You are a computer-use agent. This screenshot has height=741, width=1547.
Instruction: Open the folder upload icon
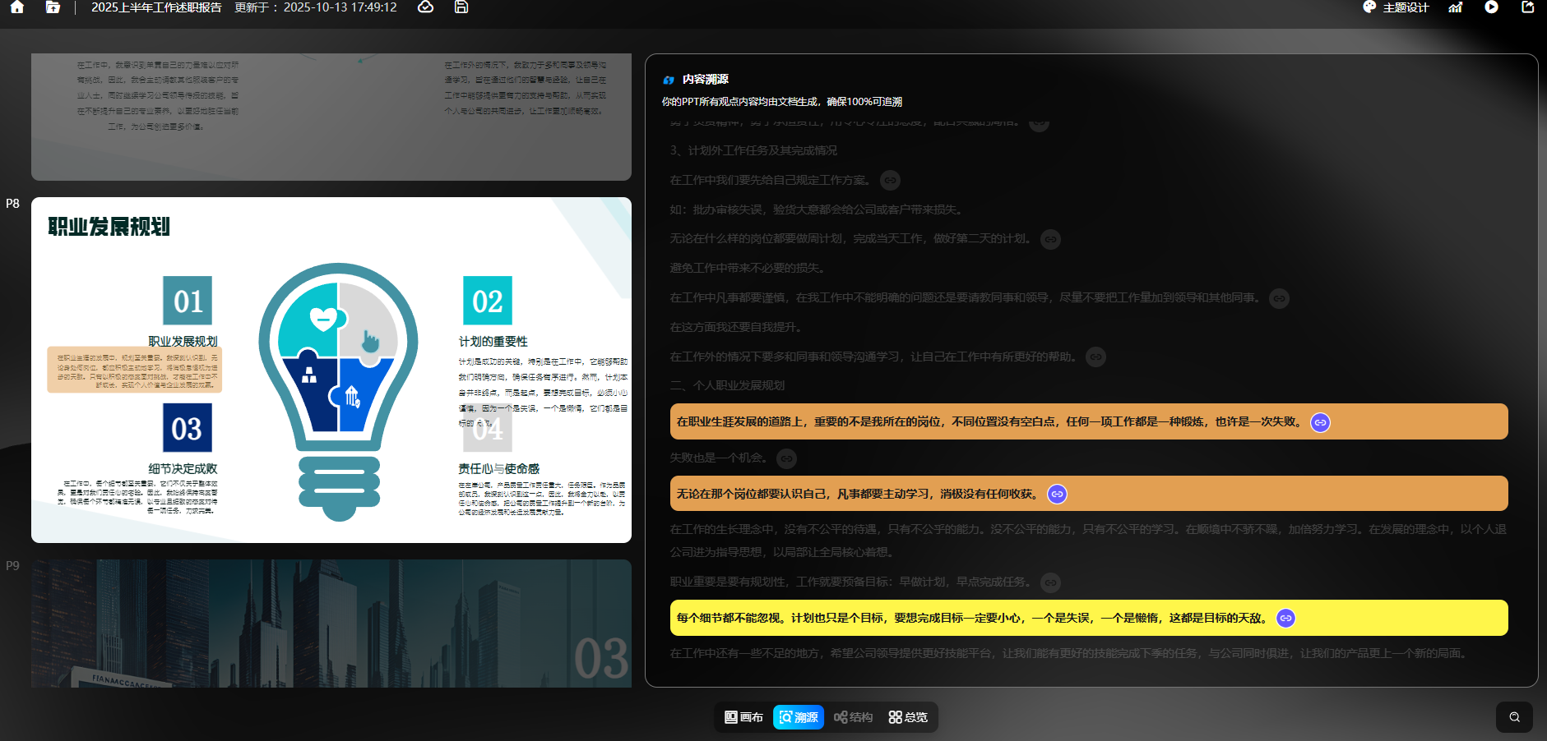(x=53, y=7)
